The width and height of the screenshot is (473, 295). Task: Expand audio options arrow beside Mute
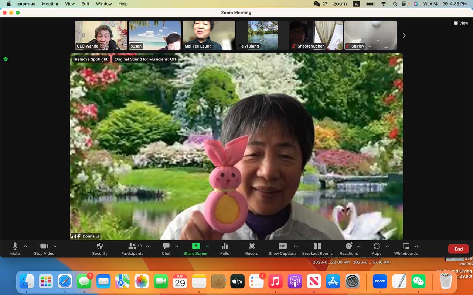tap(25, 246)
